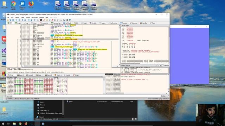Switch to the Symbols tab
Screen dimensions: 225x126
[93, 23]
